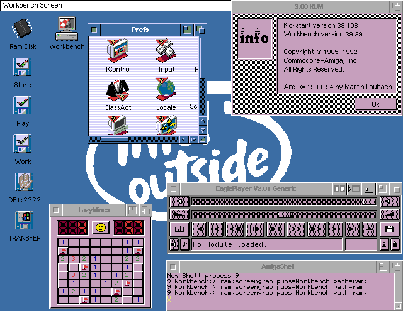This screenshot has height=311, width=403.
Task: Click the AmigaShell window zoom gadget
Action: (x=383, y=266)
